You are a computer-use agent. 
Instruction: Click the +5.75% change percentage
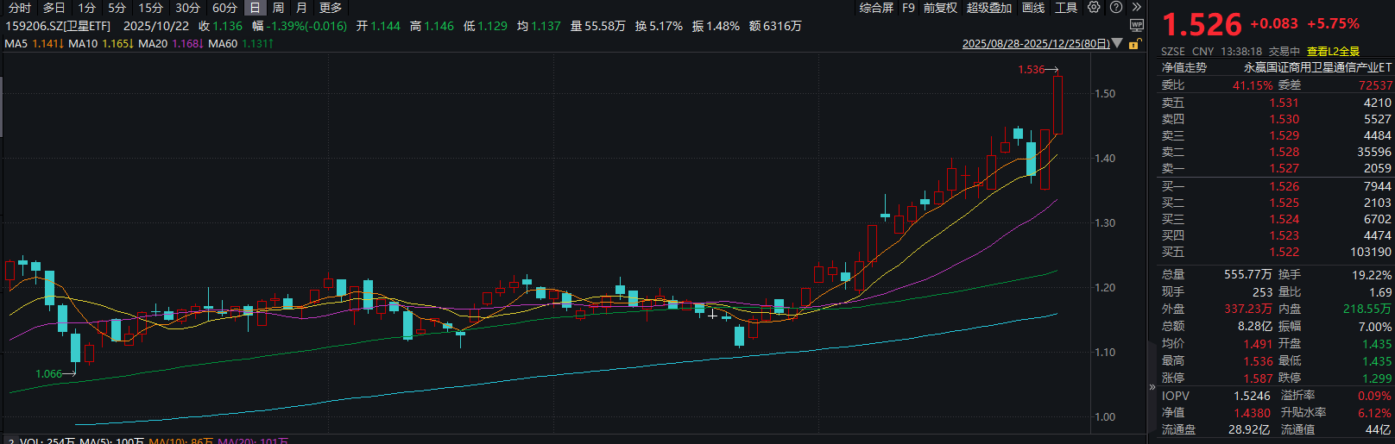coord(1333,24)
